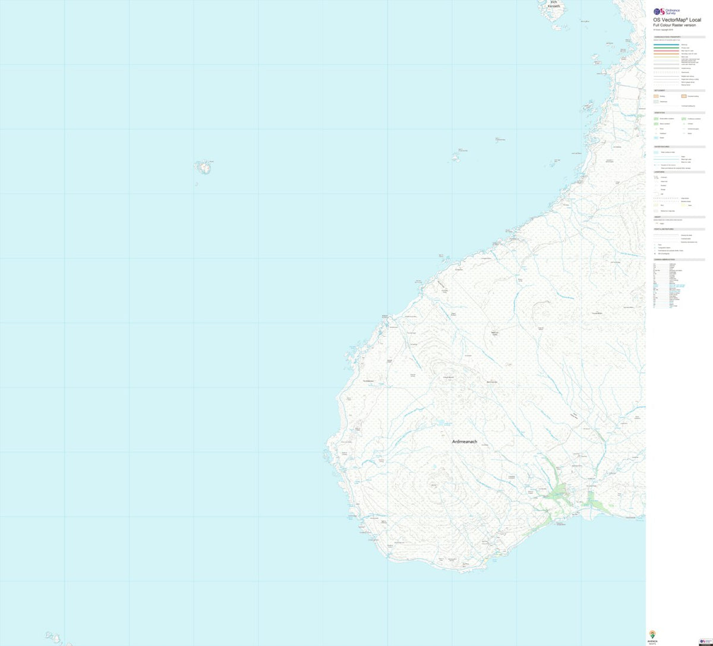Click the green primary road line sample

pos(666,48)
